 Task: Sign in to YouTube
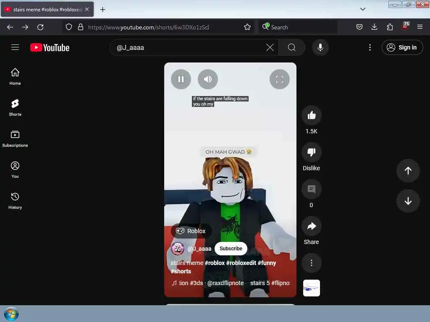point(402,48)
